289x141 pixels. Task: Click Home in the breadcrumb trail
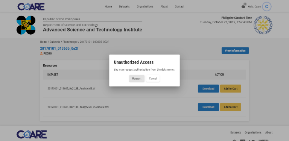point(44,42)
